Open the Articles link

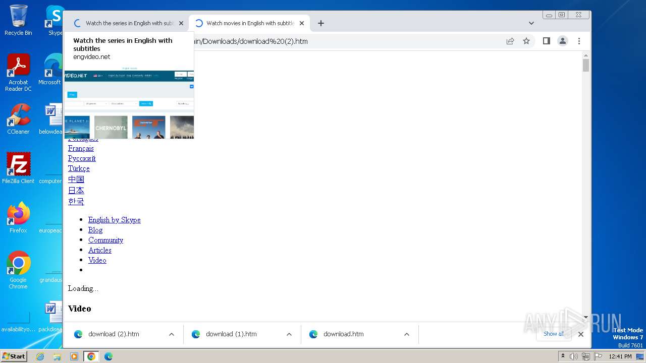[100, 250]
